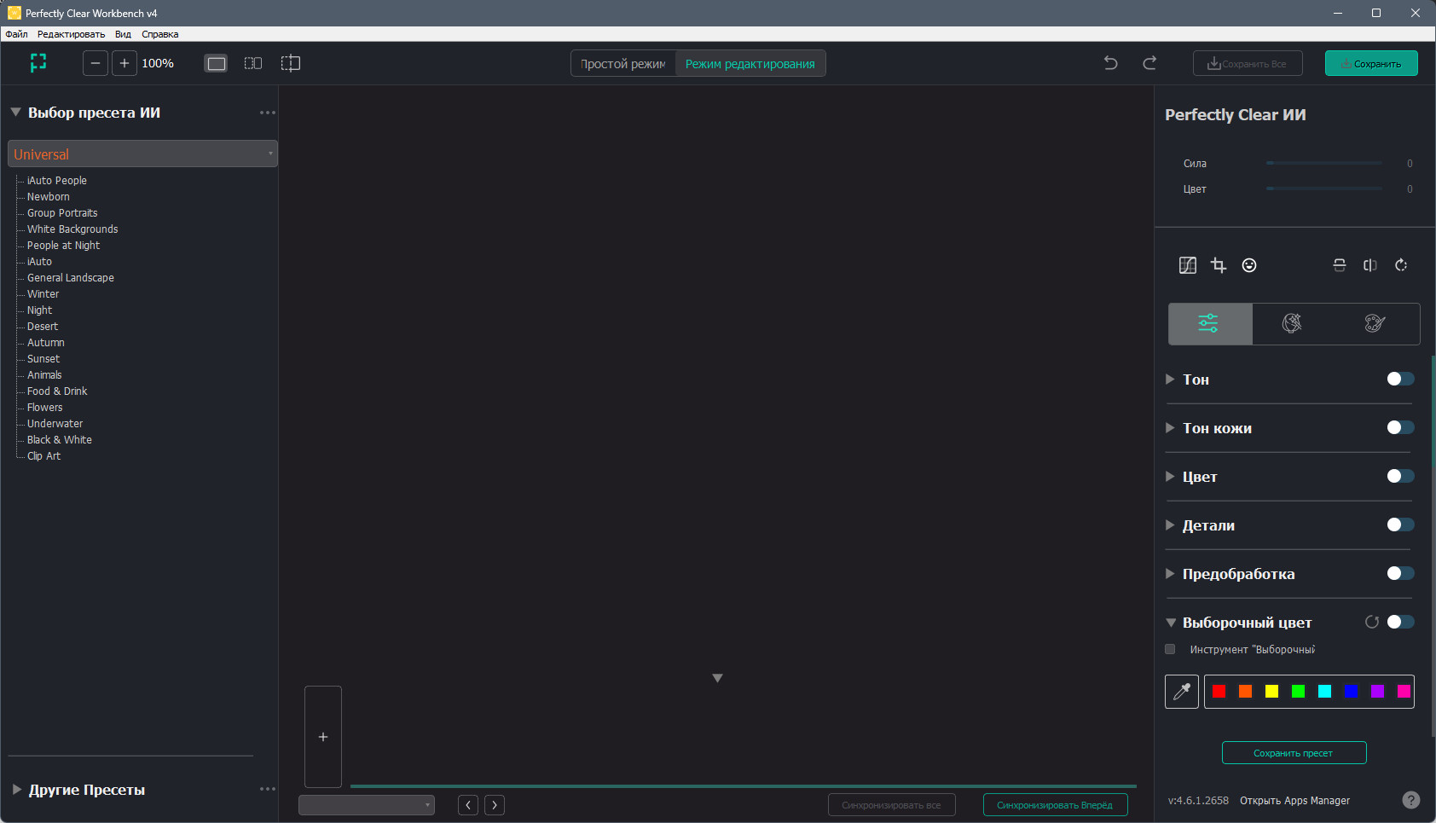The width and height of the screenshot is (1436, 823).
Task: Switch to split compare view
Action: point(291,63)
